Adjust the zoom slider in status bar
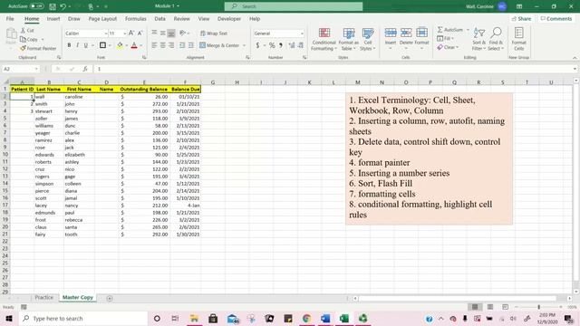The image size is (580, 326). click(x=539, y=307)
